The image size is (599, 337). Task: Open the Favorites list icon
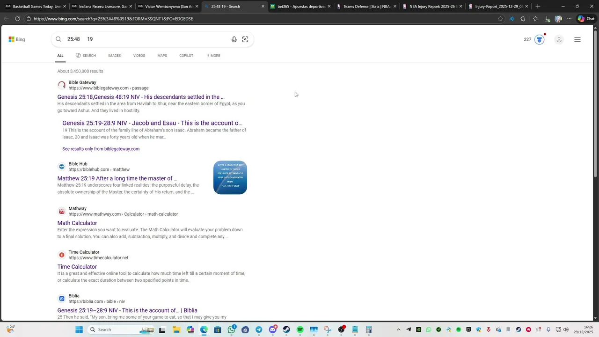point(535,19)
